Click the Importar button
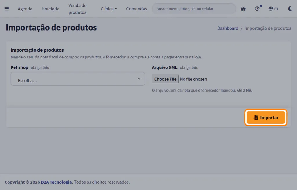Screen dimensions: 297x190 pyautogui.click(x=266, y=117)
